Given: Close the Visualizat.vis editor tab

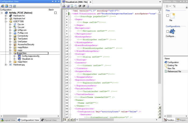Looking at the screenshot, I should [91, 2].
